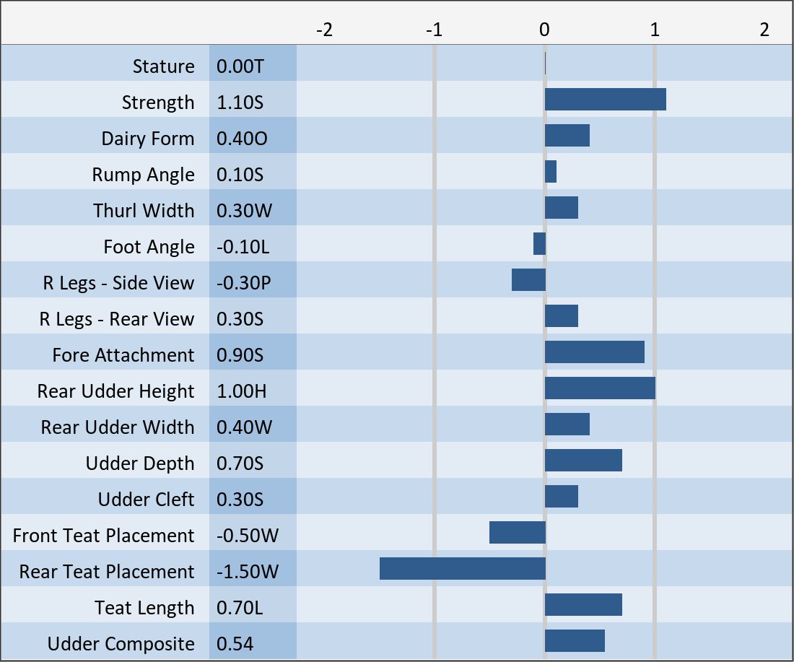Viewport: 794px width, 662px height.
Task: Click the long Rear Teat Placement bar
Action: point(462,569)
